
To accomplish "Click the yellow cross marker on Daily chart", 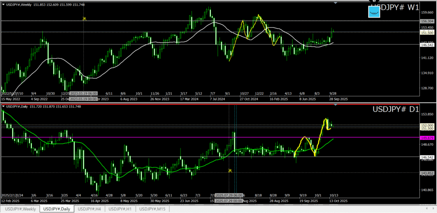I will click(x=230, y=170).
